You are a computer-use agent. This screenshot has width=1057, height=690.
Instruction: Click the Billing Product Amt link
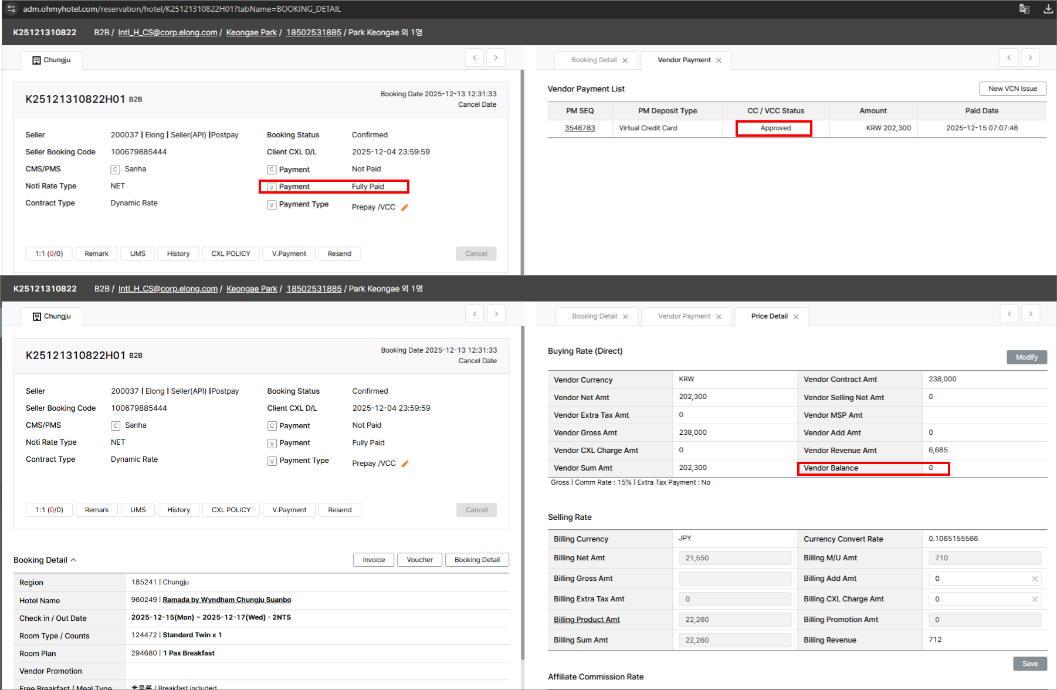click(587, 620)
